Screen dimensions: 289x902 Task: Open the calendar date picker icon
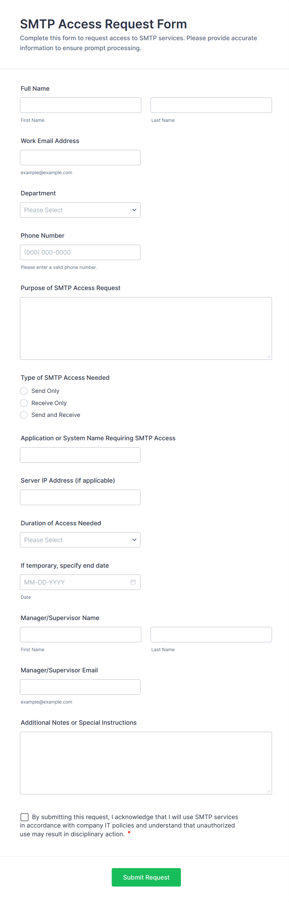[133, 582]
